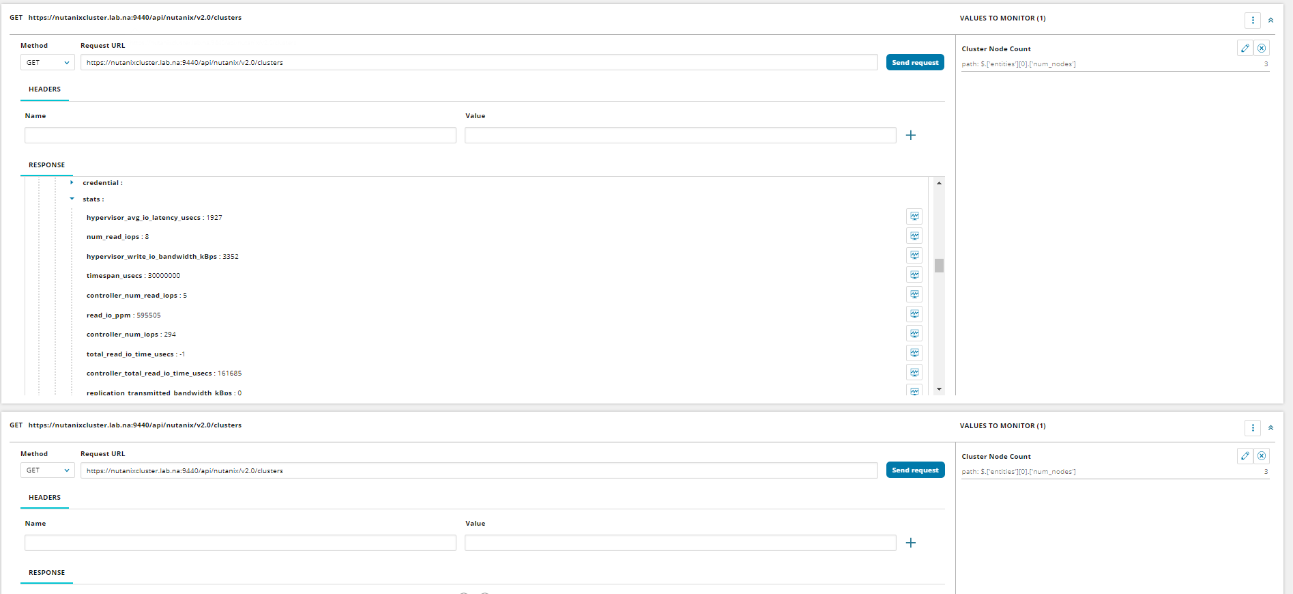The width and height of the screenshot is (1293, 594).
Task: Click the num_nodes path text in the top panel
Action: [x=1019, y=64]
